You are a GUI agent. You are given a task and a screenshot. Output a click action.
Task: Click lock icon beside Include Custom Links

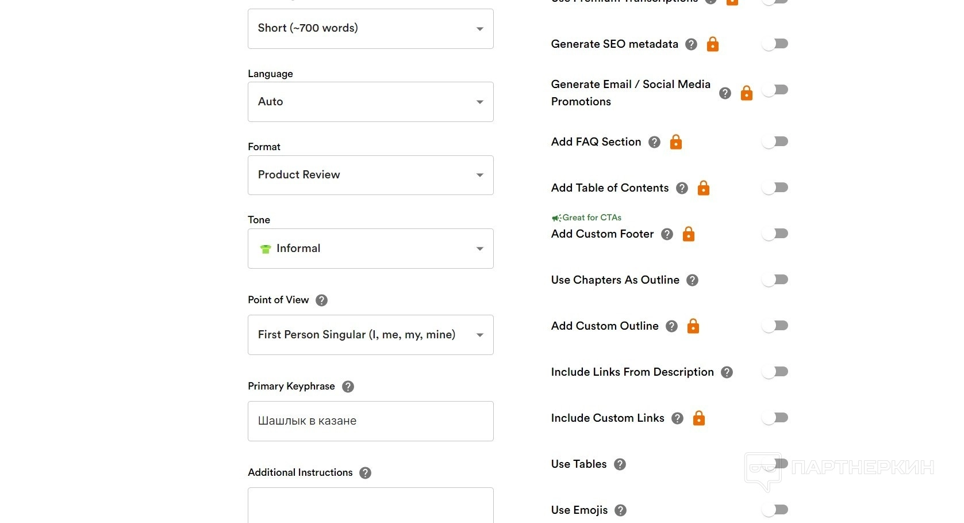click(699, 418)
